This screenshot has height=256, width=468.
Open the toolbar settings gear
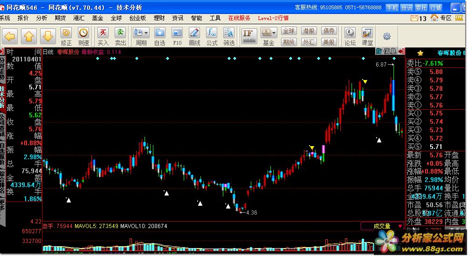pos(387,36)
